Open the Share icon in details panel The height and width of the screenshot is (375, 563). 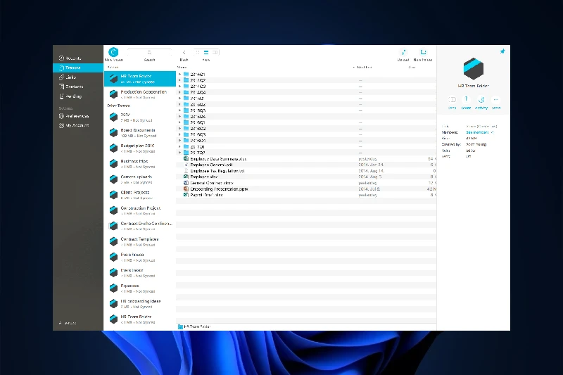466,99
